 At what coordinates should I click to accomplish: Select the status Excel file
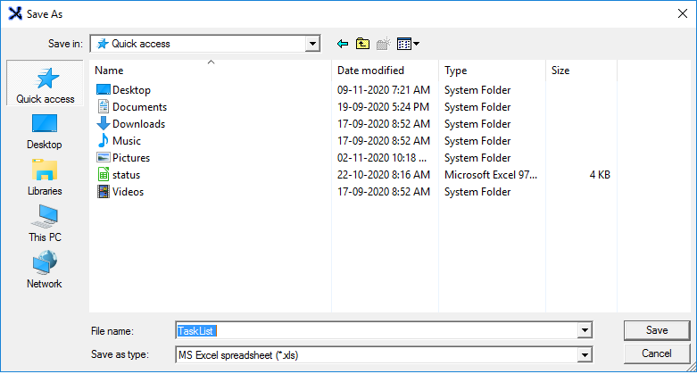(126, 175)
